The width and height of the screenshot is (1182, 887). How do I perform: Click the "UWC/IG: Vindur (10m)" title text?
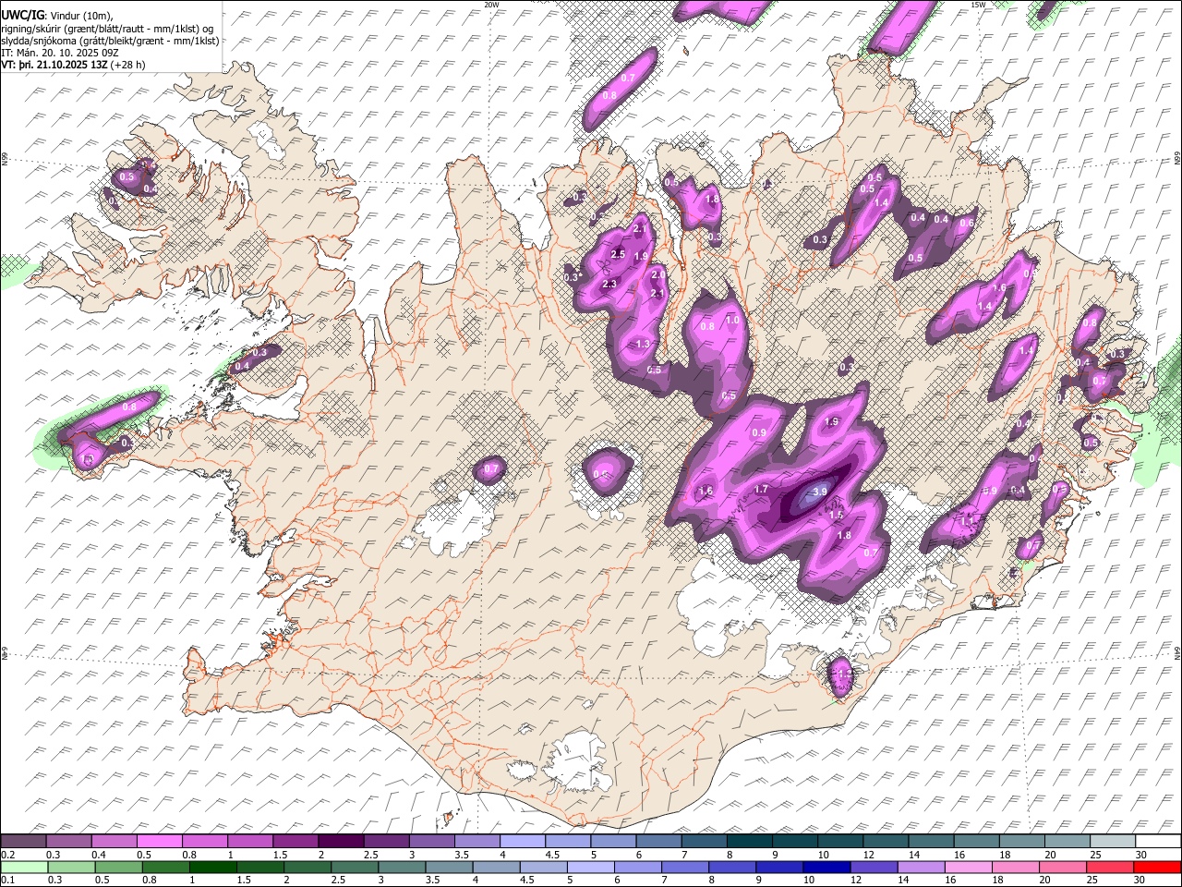[x=56, y=16]
